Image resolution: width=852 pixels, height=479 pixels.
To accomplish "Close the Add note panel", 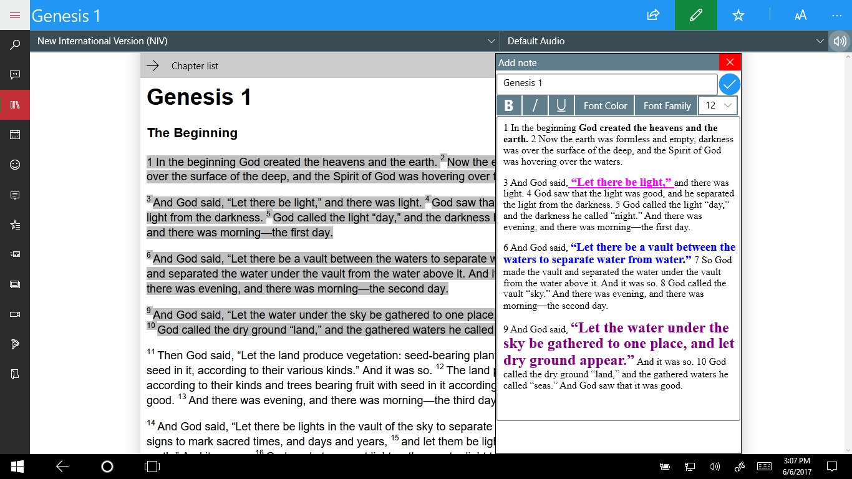I will click(730, 62).
